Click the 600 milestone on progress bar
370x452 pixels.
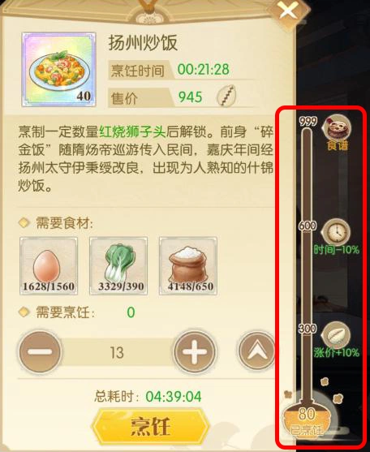308,226
